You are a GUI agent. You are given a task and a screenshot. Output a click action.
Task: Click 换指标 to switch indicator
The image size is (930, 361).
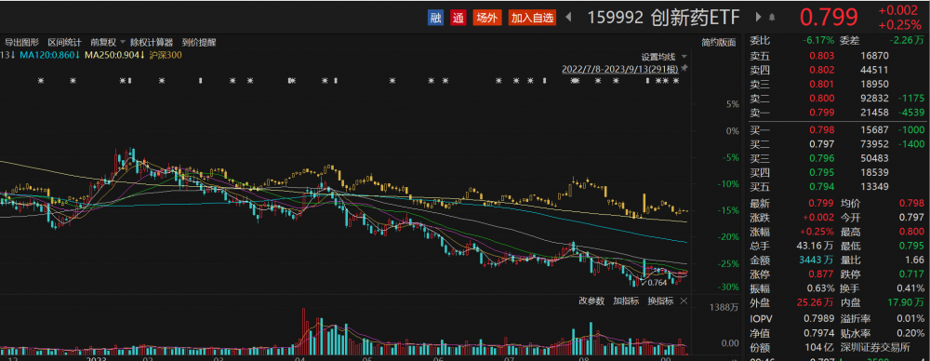[x=660, y=301]
